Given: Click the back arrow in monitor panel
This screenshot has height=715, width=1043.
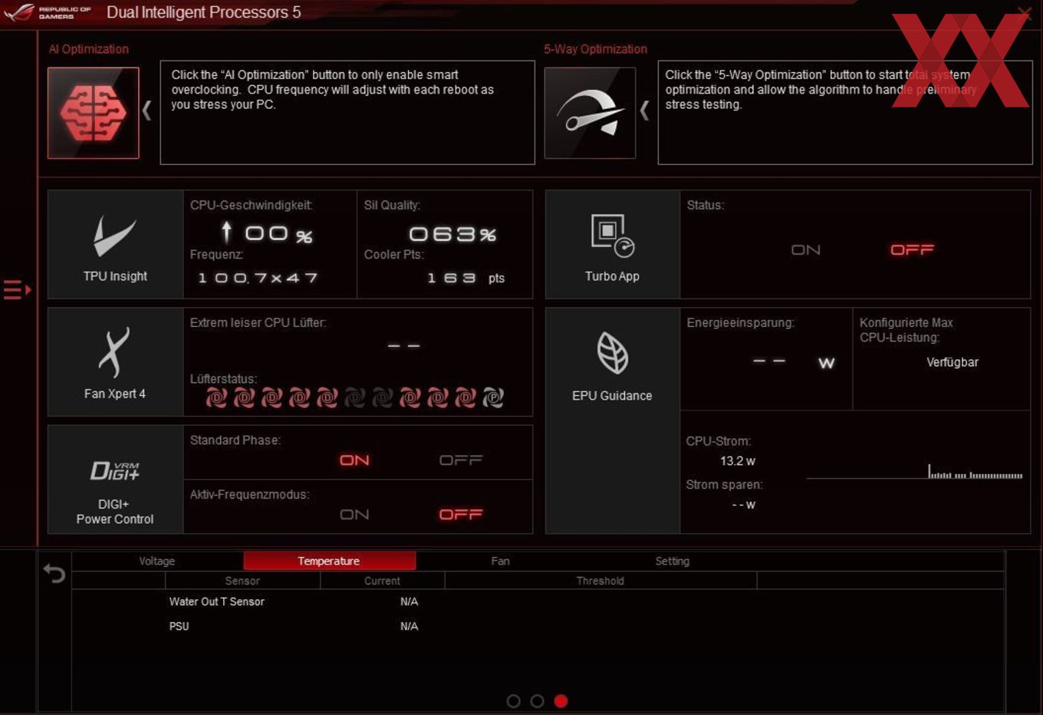Looking at the screenshot, I should click(x=54, y=573).
